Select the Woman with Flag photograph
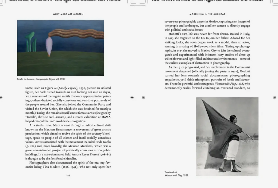This screenshot has height=188, width=278. coord(227,137)
